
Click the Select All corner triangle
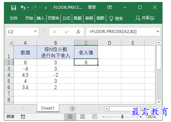point(11,43)
